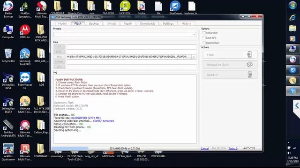Expand the Presets dropdown
Image resolution: width=300 pixels, height=168 pixels.
pyautogui.click(x=194, y=35)
